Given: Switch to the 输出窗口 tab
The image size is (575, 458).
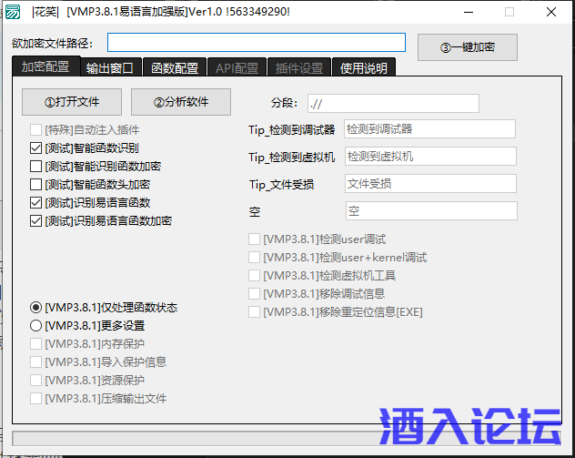Looking at the screenshot, I should [x=110, y=68].
